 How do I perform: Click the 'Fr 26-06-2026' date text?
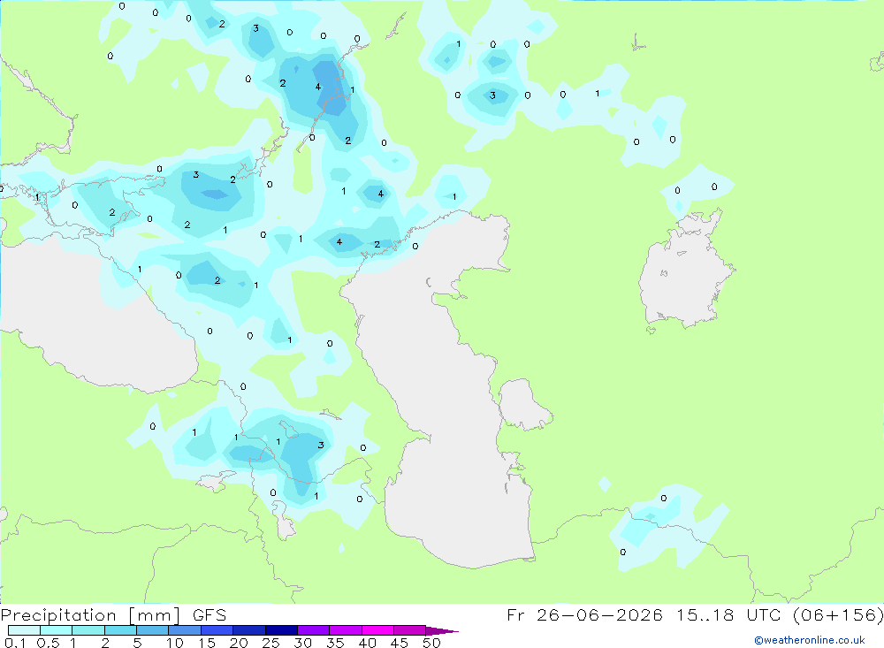tap(584, 614)
